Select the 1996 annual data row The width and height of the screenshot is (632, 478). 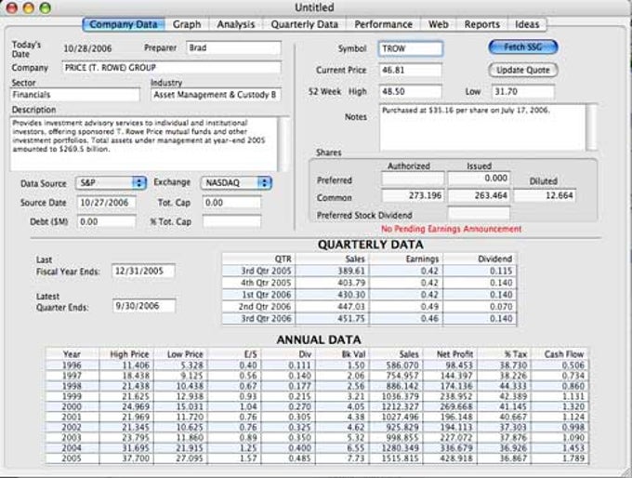click(317, 365)
